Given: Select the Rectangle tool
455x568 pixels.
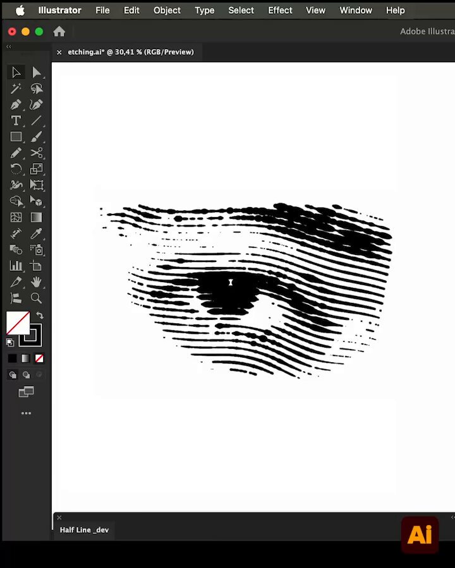Looking at the screenshot, I should click(x=16, y=136).
